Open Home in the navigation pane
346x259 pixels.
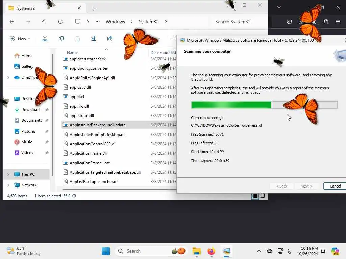[x=27, y=56]
